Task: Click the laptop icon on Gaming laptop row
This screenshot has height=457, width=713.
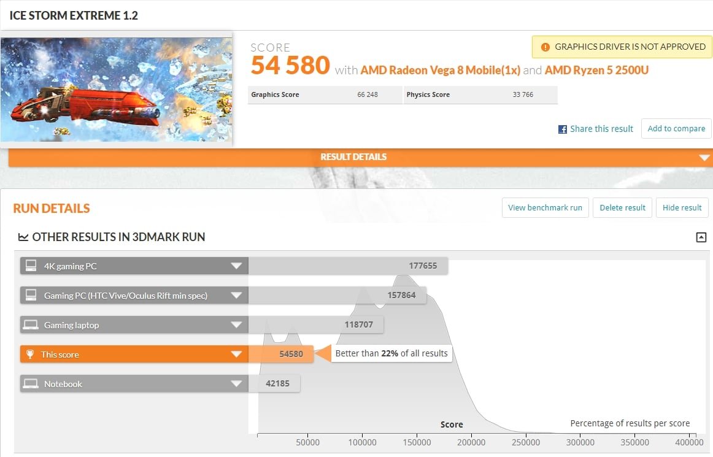Action: click(x=31, y=325)
